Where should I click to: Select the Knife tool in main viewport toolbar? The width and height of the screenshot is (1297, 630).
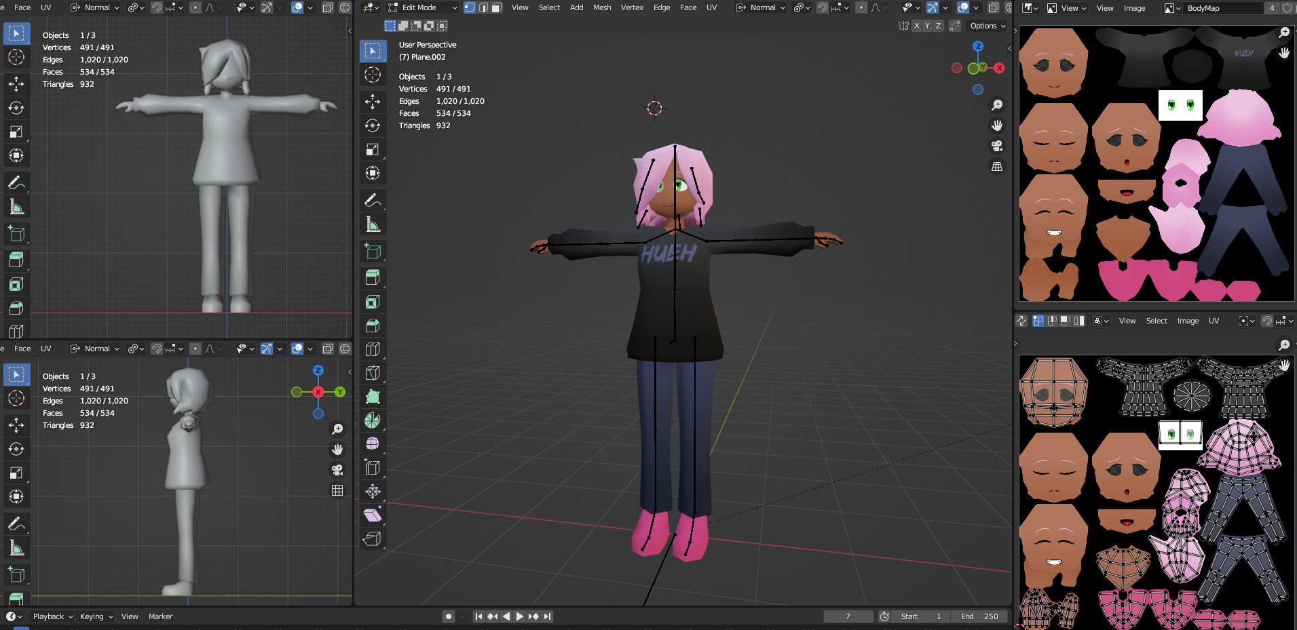coord(372,373)
